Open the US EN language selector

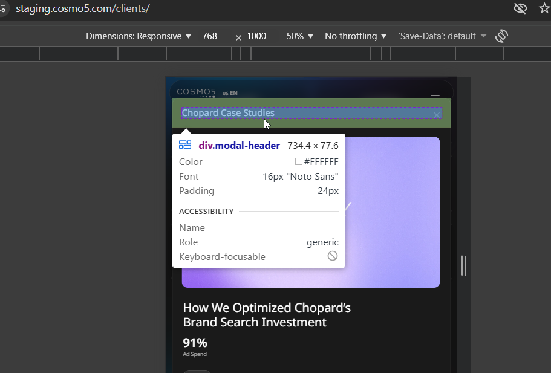point(230,93)
